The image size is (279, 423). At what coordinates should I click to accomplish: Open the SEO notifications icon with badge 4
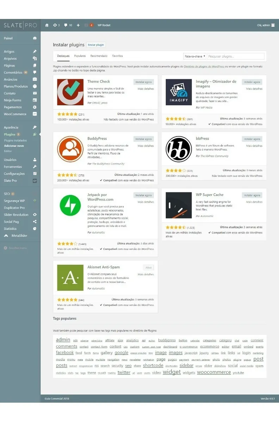(x=89, y=25)
